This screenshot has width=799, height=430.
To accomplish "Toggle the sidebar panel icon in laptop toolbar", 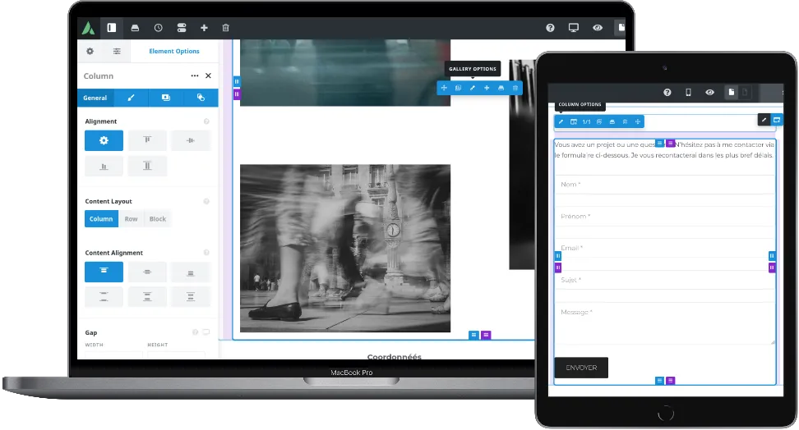I will coord(112,28).
